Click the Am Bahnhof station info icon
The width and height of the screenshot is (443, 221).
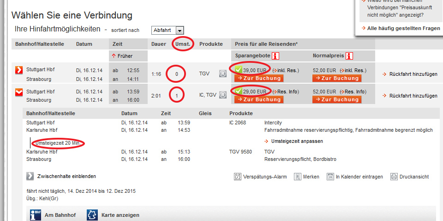click(36, 215)
